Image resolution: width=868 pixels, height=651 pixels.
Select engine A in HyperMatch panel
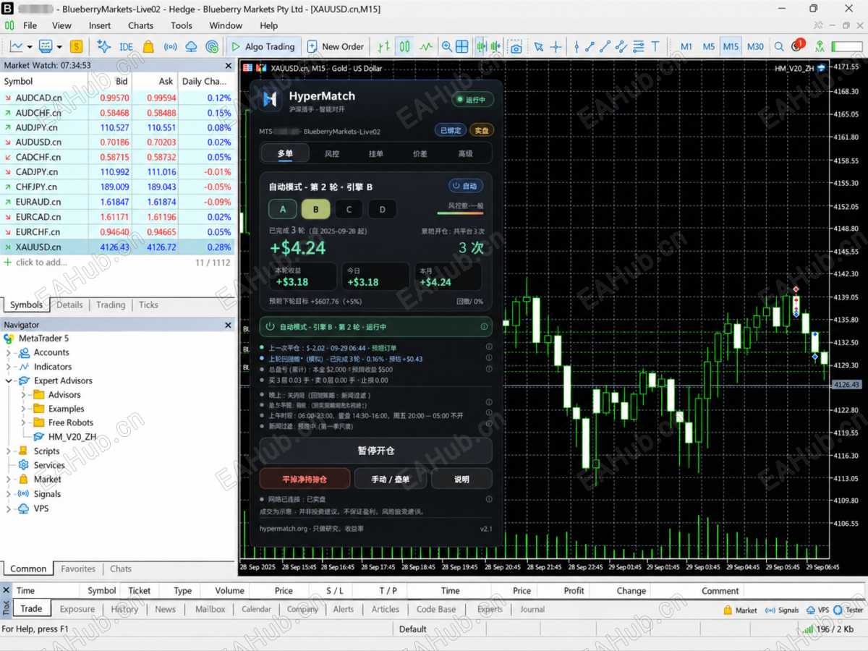tap(283, 209)
